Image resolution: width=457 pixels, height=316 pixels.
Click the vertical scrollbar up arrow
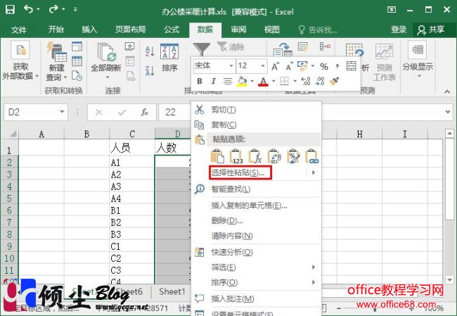[x=450, y=133]
